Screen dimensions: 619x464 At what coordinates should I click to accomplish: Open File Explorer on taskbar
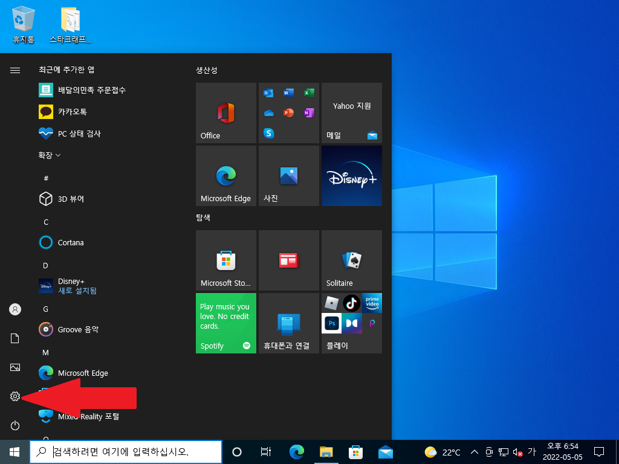[x=326, y=452]
